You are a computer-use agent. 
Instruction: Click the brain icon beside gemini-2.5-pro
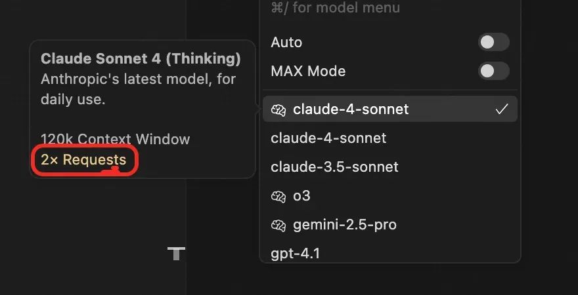click(x=278, y=225)
